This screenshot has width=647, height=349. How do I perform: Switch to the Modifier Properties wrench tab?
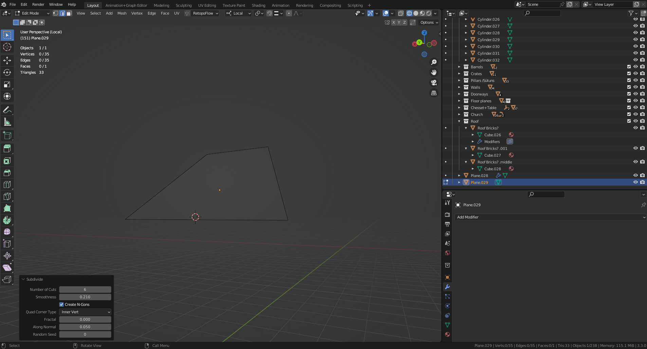coord(447,286)
